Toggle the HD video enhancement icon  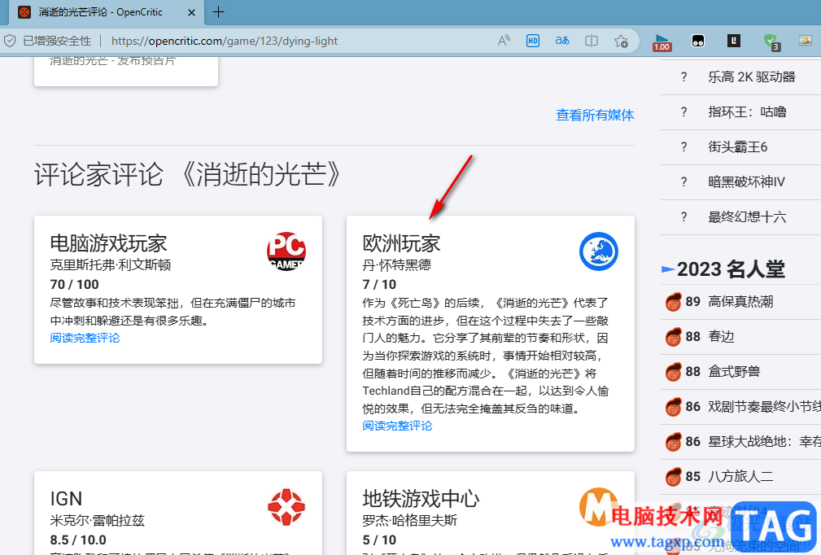tap(532, 41)
